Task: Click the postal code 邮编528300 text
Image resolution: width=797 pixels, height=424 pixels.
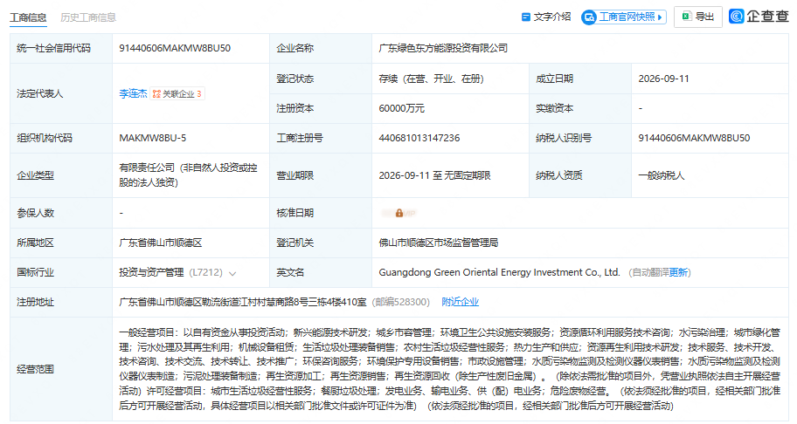Action: [x=400, y=302]
